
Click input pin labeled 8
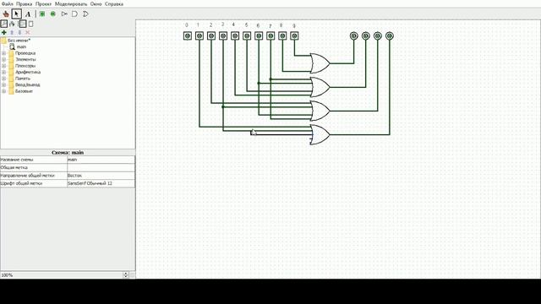pyautogui.click(x=282, y=35)
